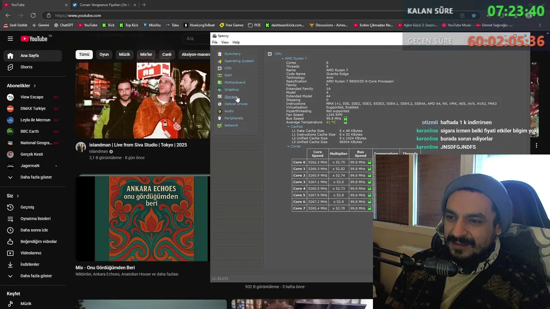Switch to the Corsair Vengeance Fiyatları tab
550x309 pixels.
pyautogui.click(x=104, y=5)
